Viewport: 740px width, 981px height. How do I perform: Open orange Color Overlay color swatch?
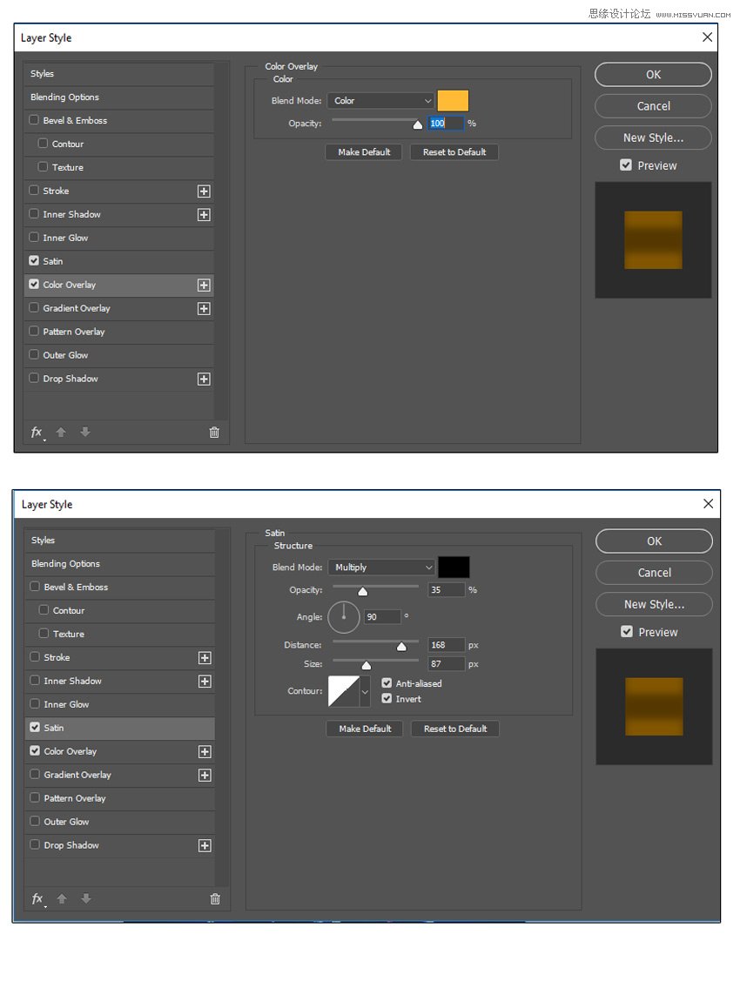coord(452,101)
